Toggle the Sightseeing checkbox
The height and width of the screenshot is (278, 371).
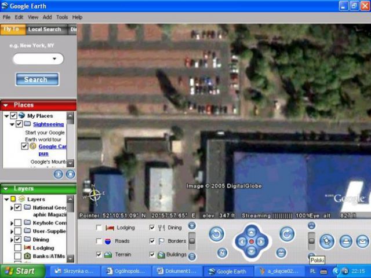[19, 124]
